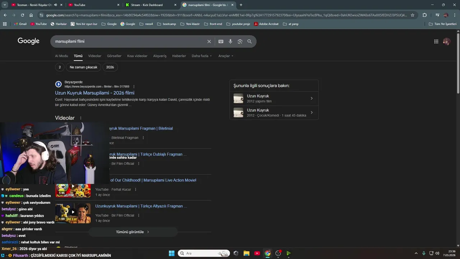
Task: Select the Kısa videolar tab
Action: click(x=137, y=56)
